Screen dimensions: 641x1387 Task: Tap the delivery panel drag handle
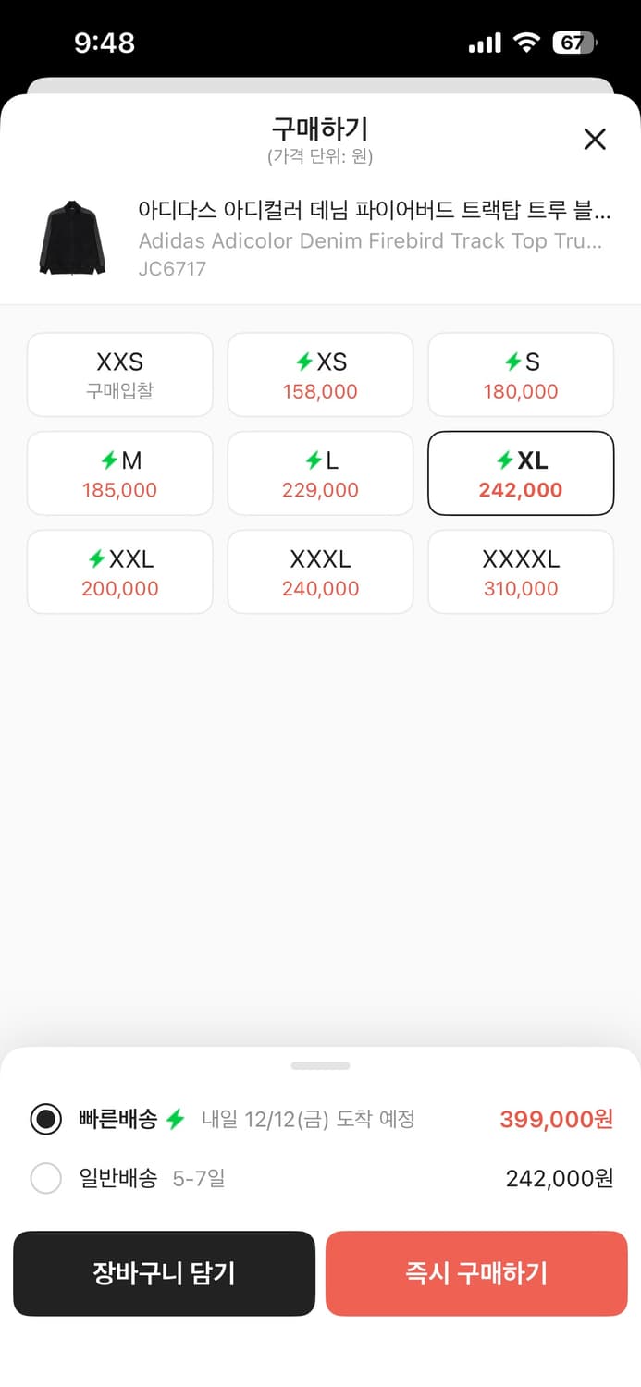point(320,1066)
